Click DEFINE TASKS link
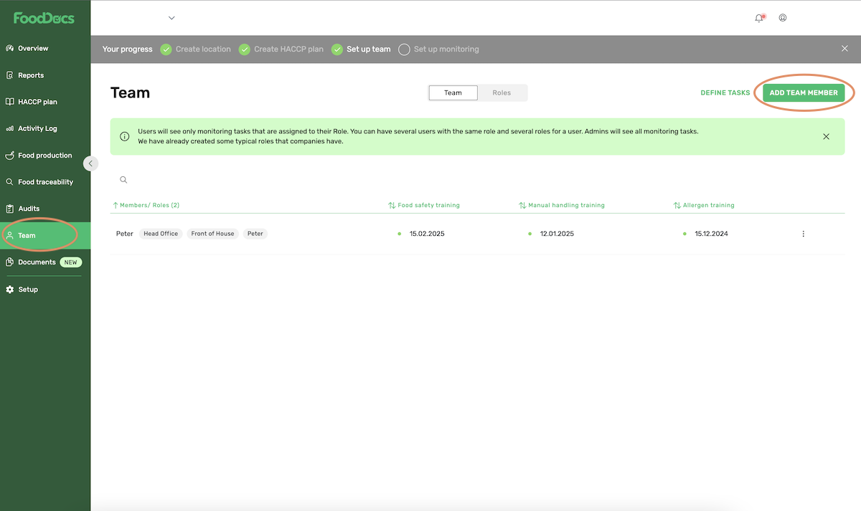This screenshot has height=511, width=861. pos(725,93)
